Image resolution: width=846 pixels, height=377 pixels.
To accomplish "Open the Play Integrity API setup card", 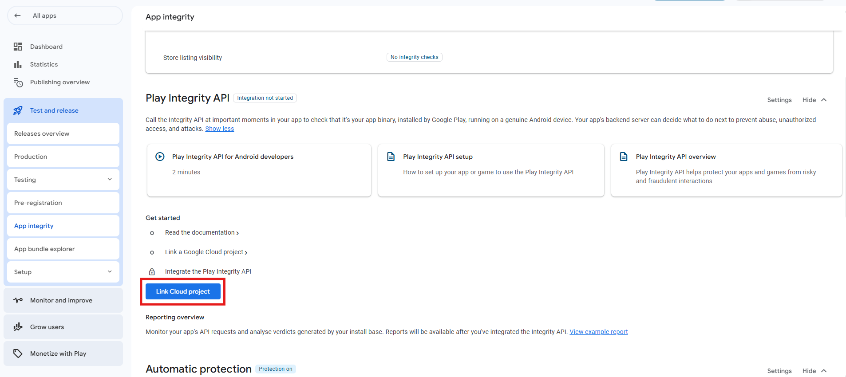I will coord(490,170).
